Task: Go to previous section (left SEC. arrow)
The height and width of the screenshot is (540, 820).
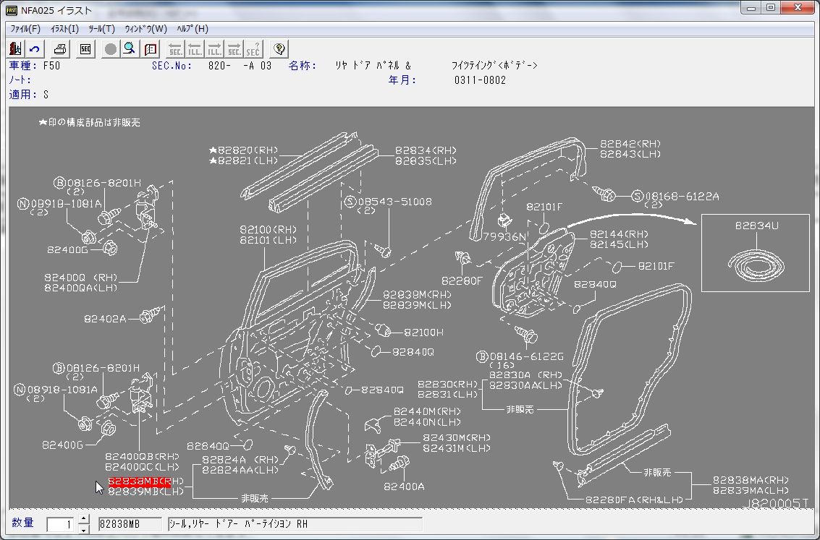Action: coord(176,49)
